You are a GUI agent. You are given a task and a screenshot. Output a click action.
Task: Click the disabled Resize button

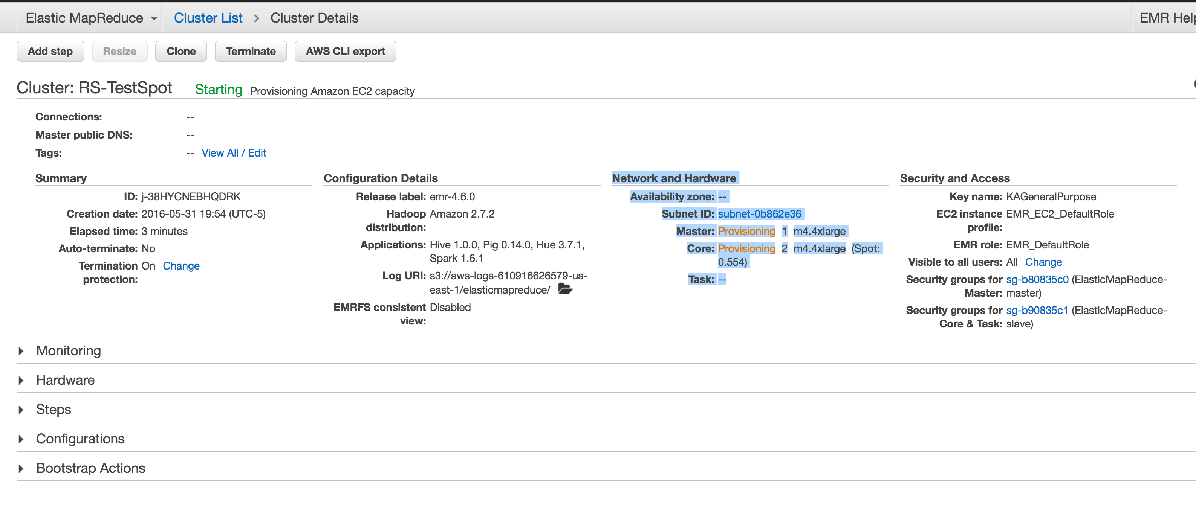click(x=119, y=51)
